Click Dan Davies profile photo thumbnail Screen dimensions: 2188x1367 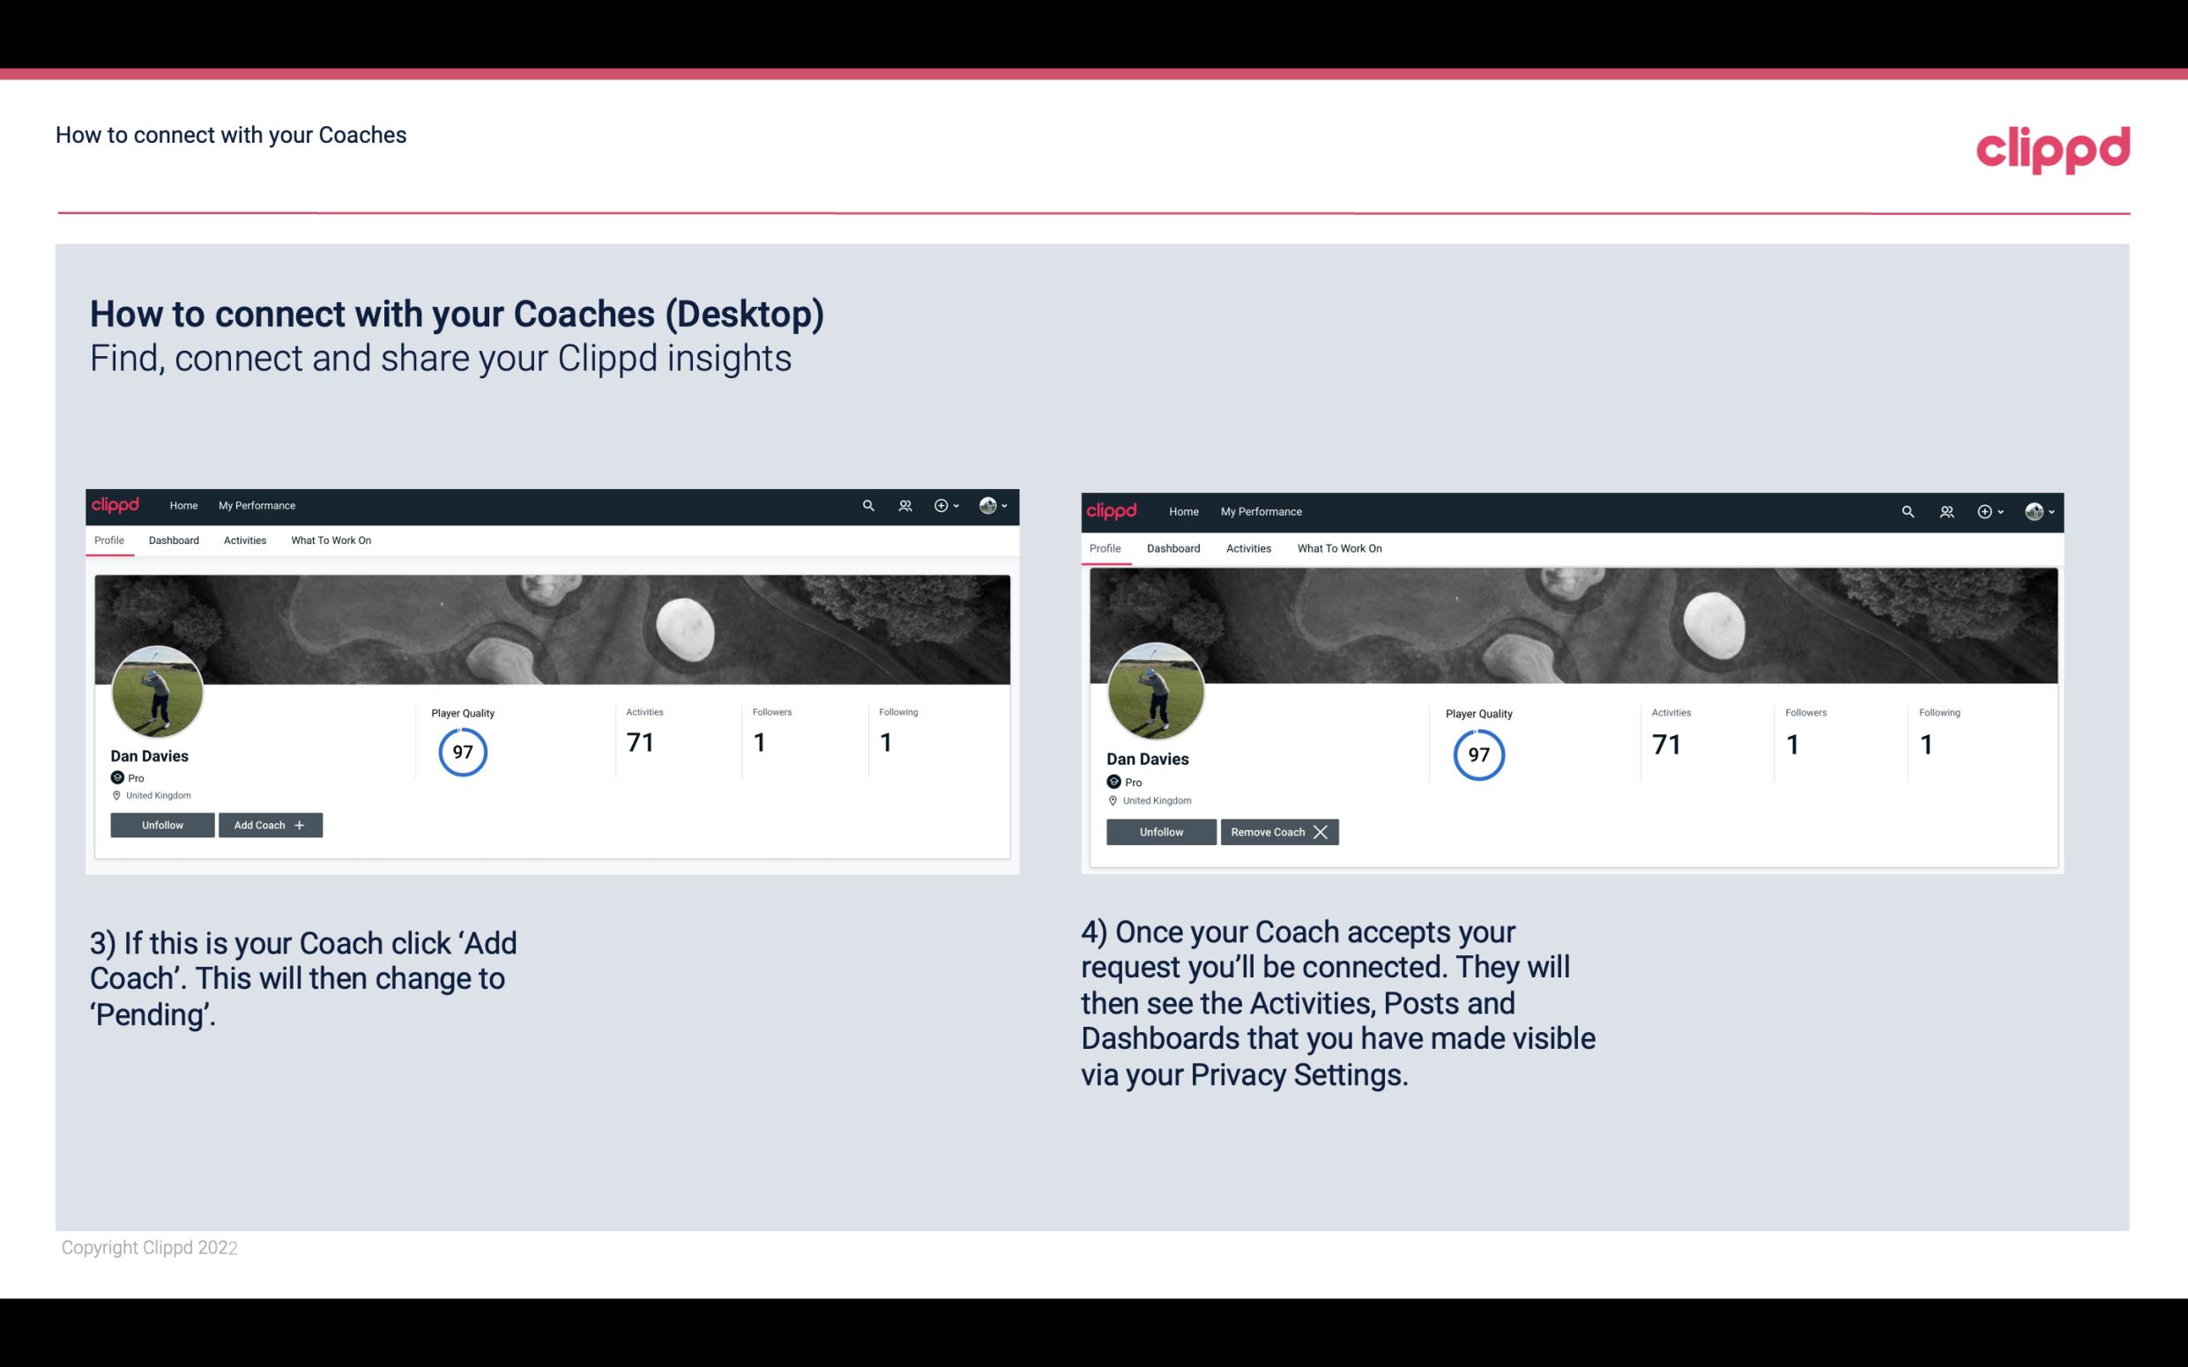click(158, 688)
